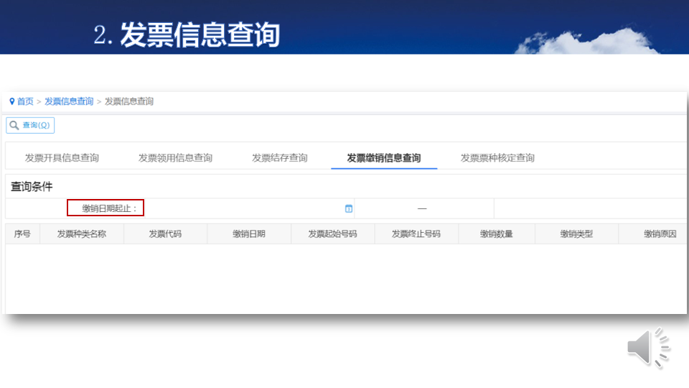Viewport: 689px width, 388px height.
Task: Switch to 发票开具信息查询 tab
Action: [62, 158]
